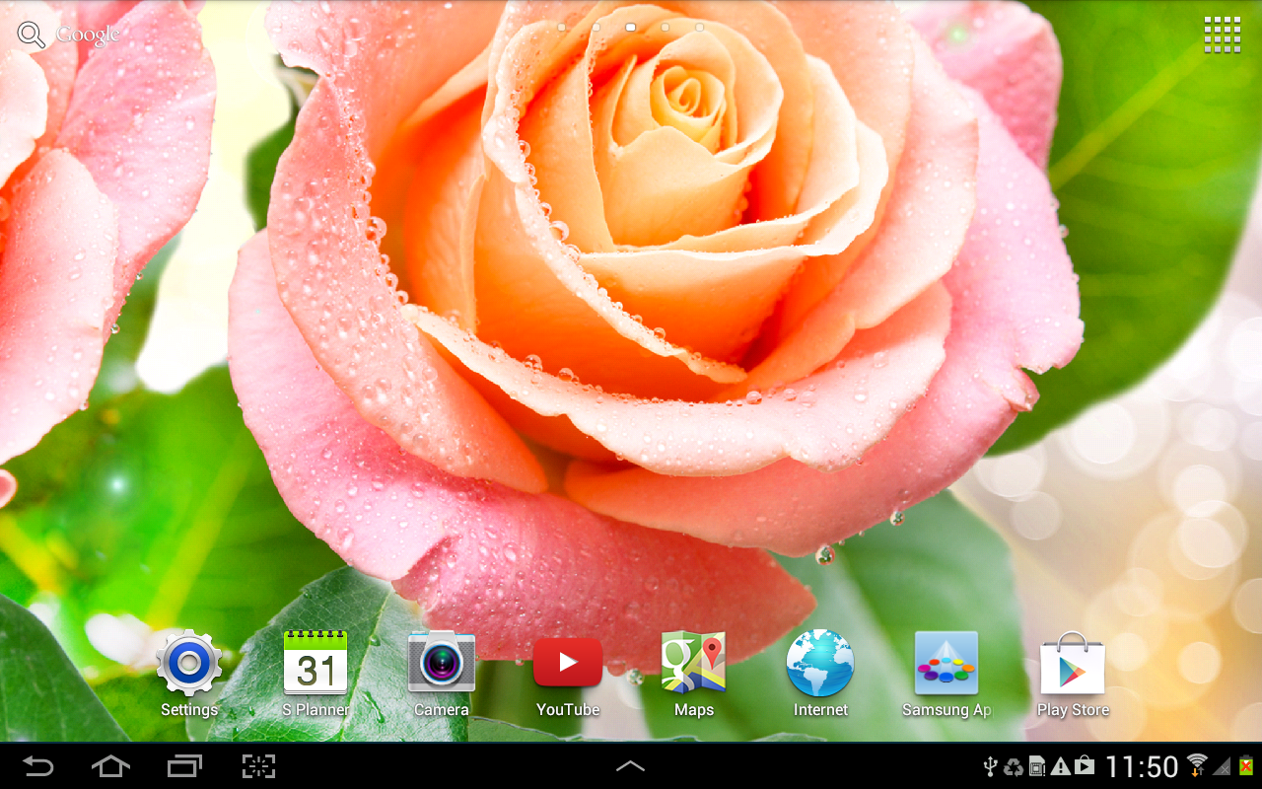Viewport: 1262px width, 789px height.
Task: Tap the 11:50 clock
Action: [1142, 766]
